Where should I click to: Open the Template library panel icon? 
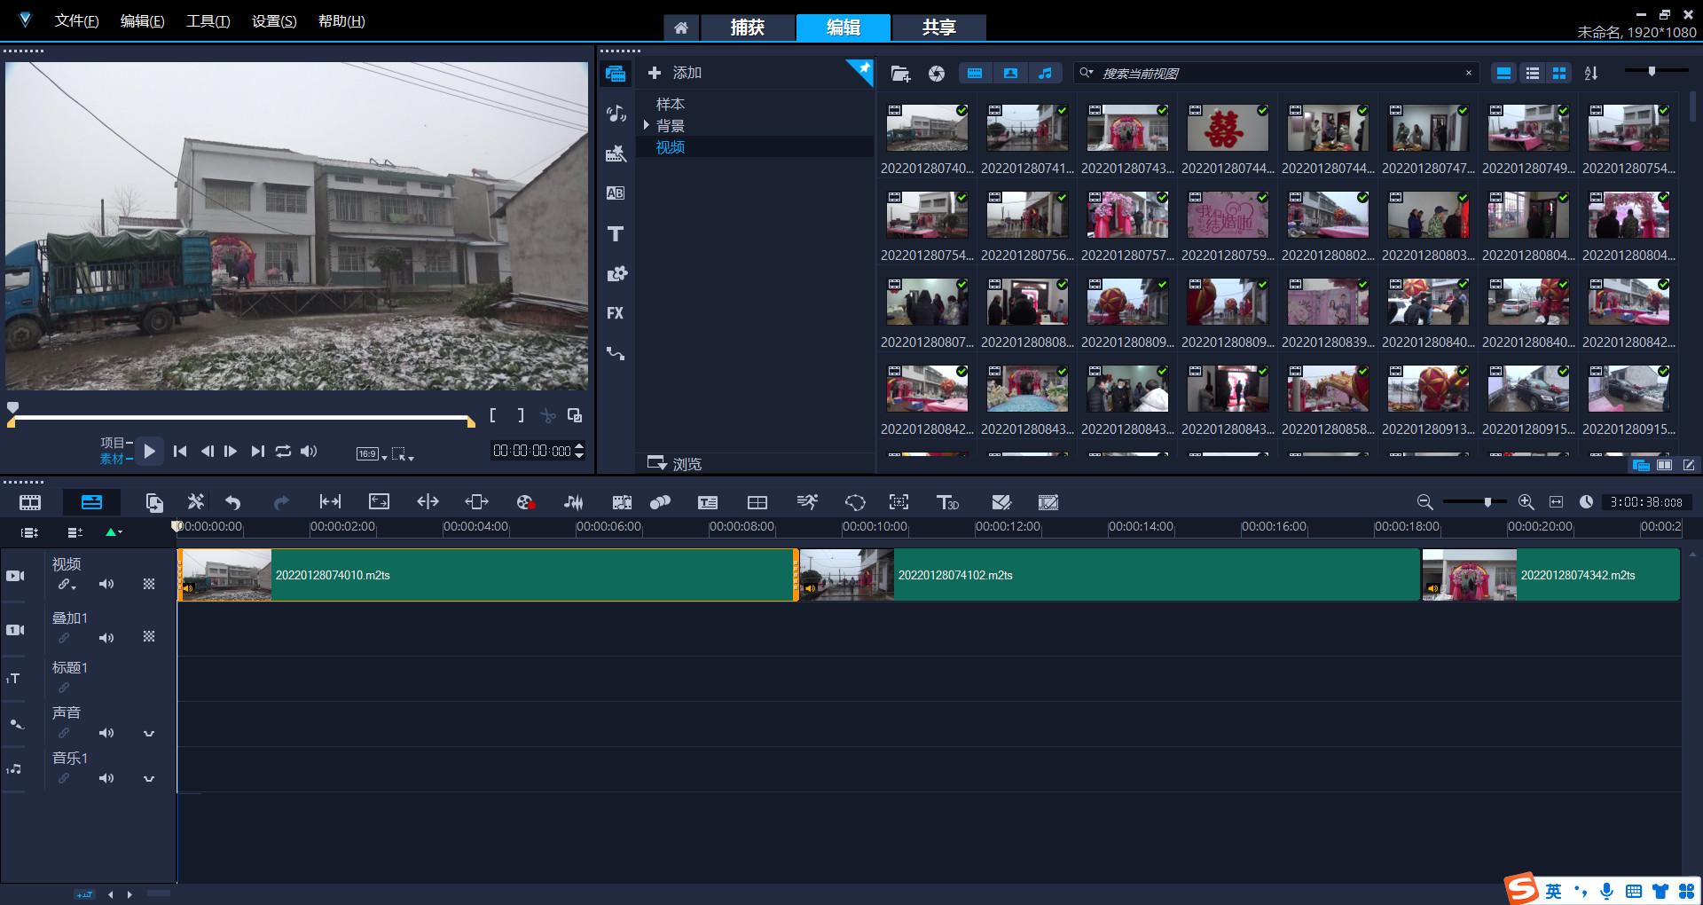[616, 154]
